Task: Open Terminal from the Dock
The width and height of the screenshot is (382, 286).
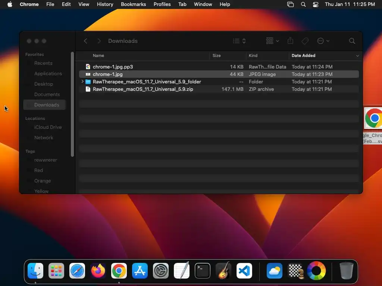Action: (x=203, y=271)
